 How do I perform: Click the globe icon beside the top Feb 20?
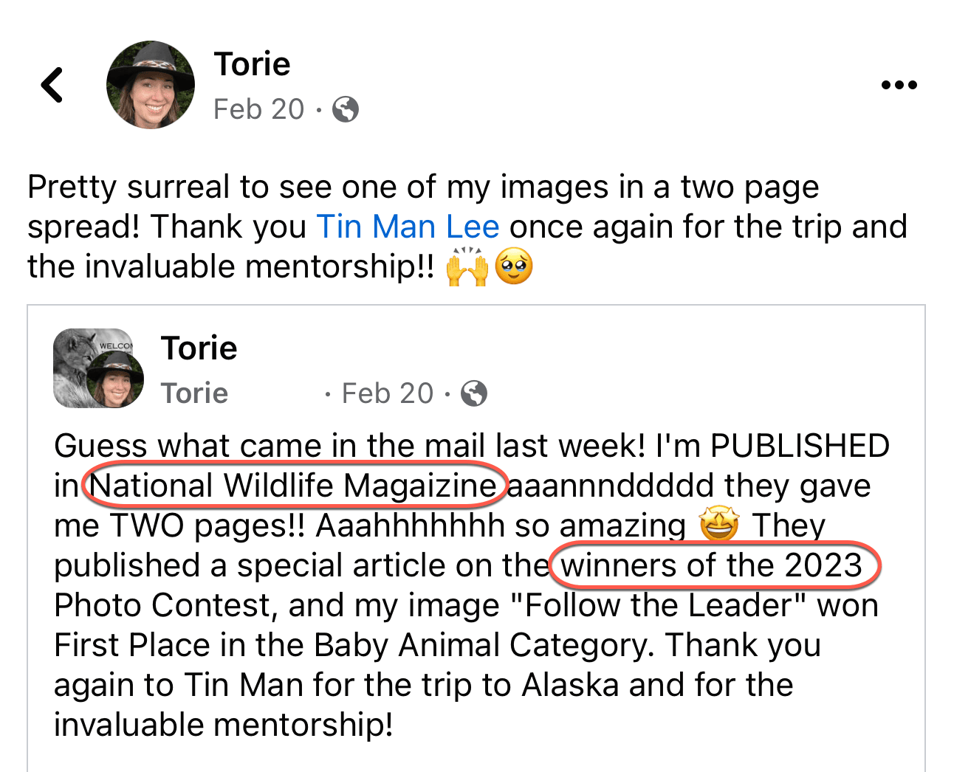[x=346, y=109]
